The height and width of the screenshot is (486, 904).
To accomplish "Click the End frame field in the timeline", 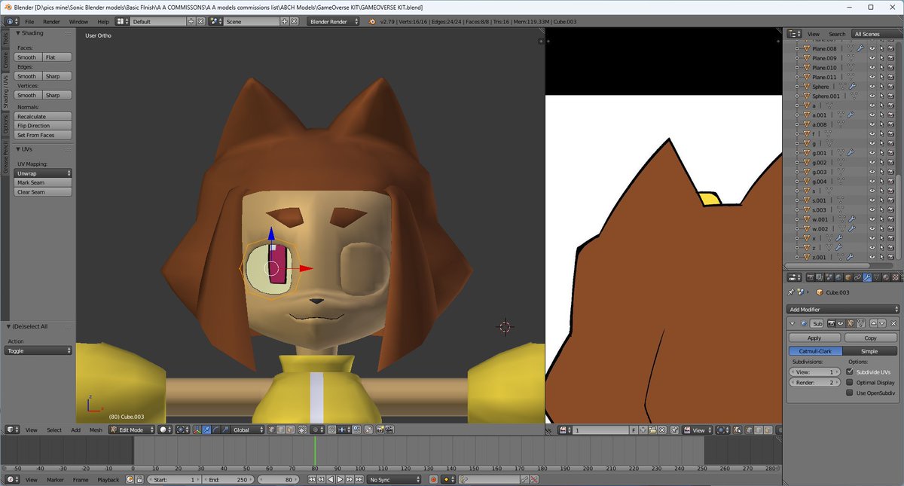I will pos(228,479).
